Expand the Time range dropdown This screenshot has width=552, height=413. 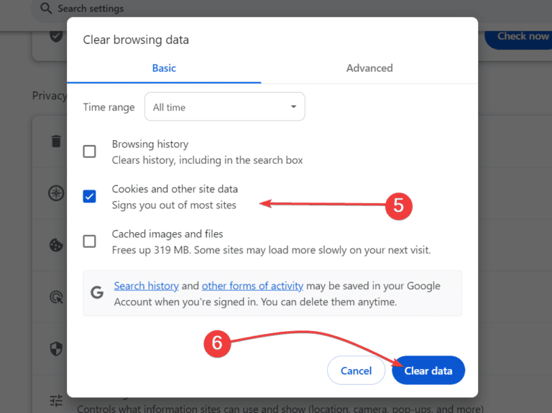click(x=224, y=107)
